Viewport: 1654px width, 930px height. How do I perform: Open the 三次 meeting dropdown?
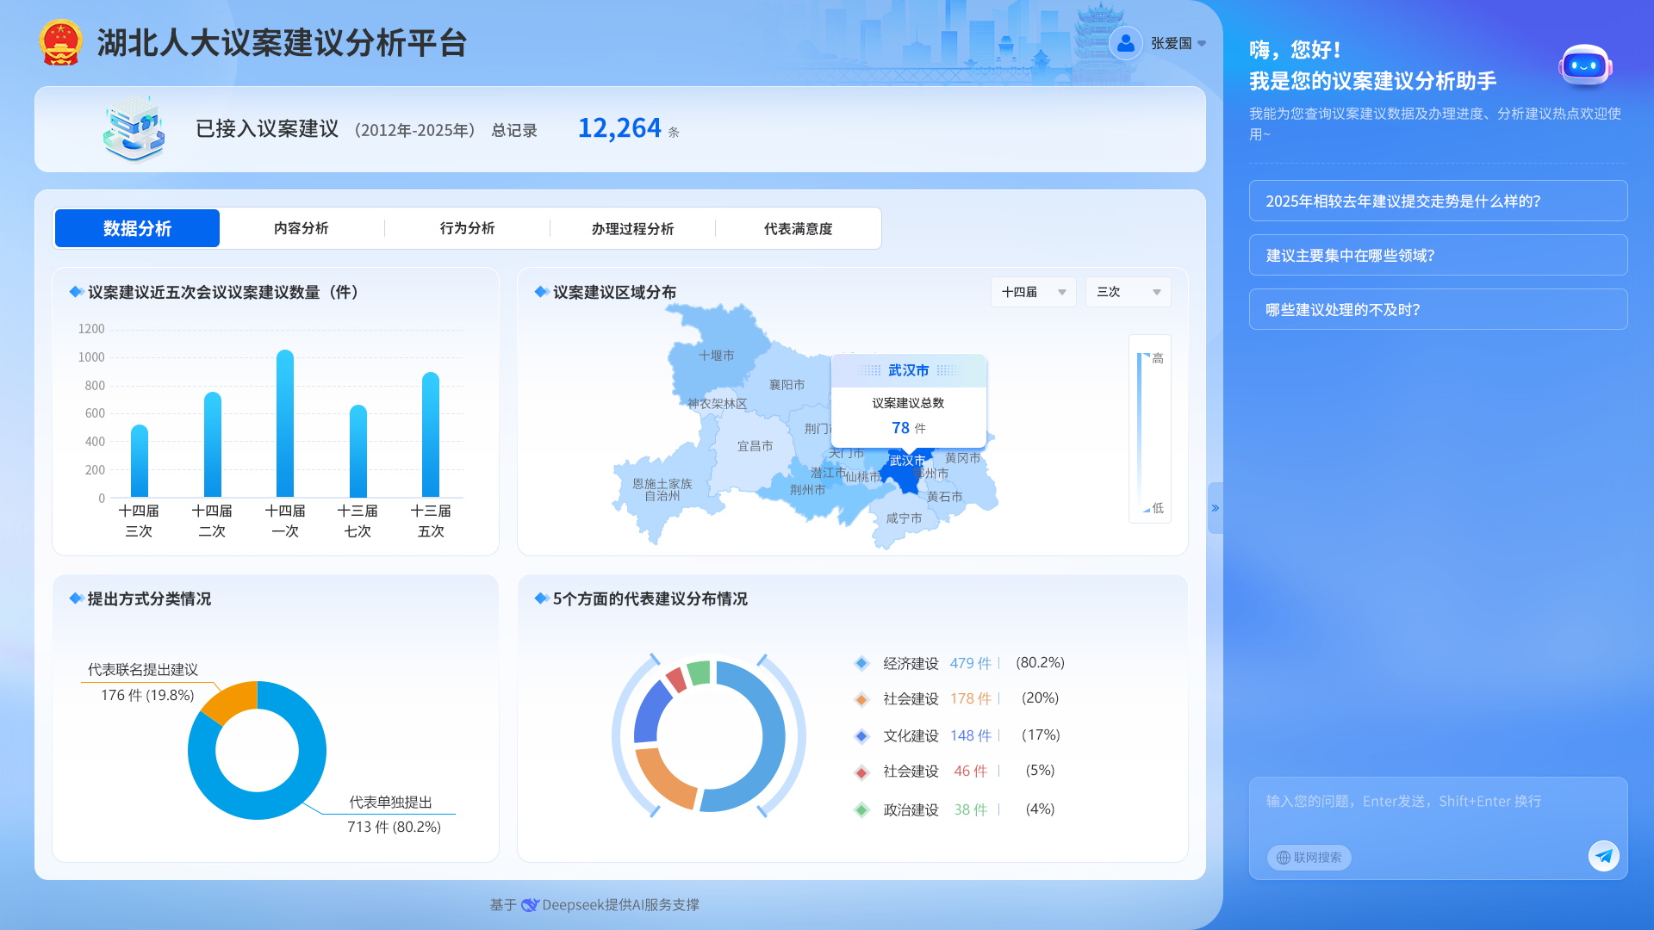pos(1128,292)
